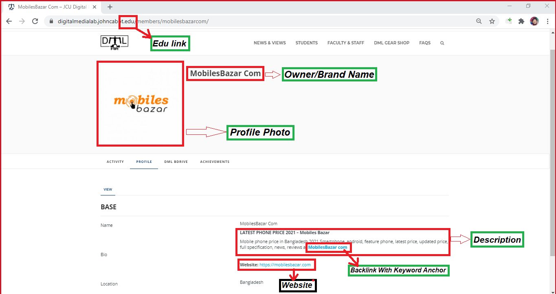Switch to the ACTIVITY tab

[x=115, y=162]
